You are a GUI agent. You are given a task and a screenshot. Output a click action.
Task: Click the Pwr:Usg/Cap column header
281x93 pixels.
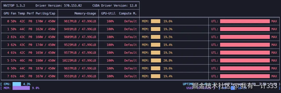(x=45, y=13)
